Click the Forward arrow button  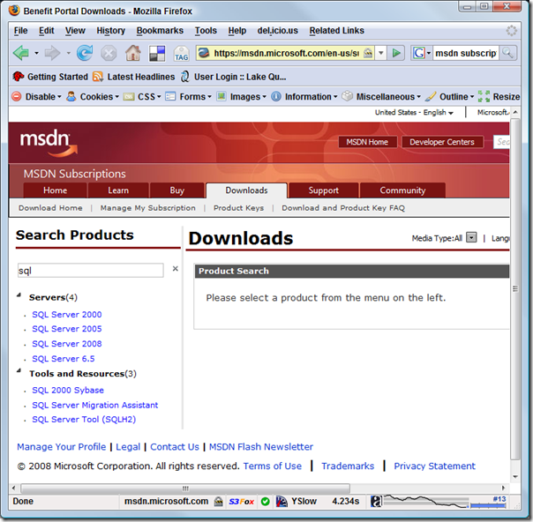coord(52,53)
